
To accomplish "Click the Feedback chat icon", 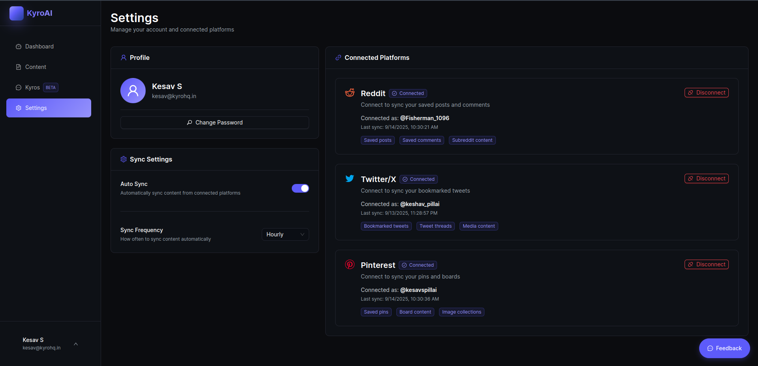I will [710, 348].
